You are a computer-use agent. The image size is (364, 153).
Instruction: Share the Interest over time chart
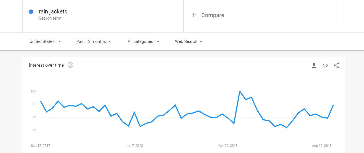[x=336, y=65]
